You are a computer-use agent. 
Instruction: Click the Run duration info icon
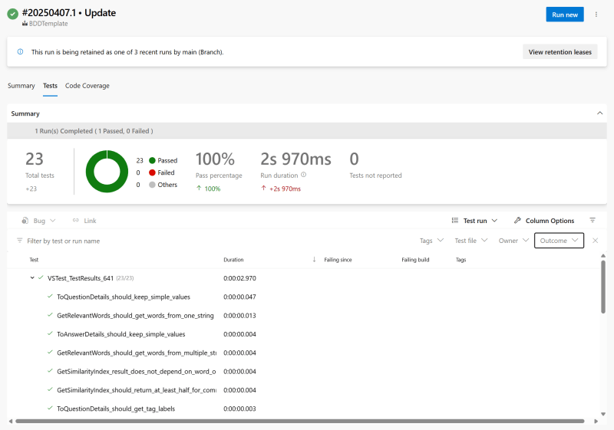(303, 175)
